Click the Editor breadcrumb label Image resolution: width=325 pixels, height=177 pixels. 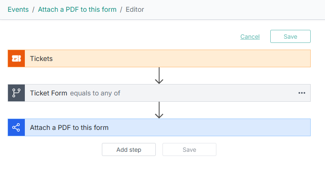coord(135,9)
